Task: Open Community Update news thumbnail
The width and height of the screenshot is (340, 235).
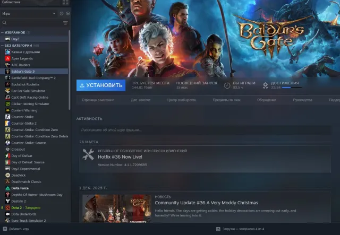Action: 117,208
